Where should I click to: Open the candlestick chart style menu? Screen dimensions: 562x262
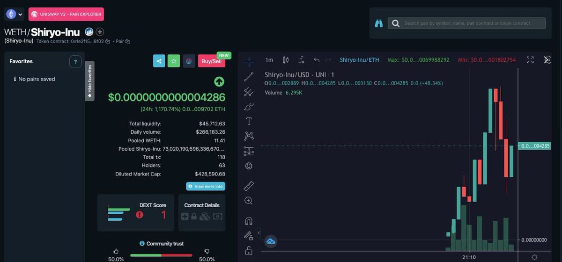286,60
